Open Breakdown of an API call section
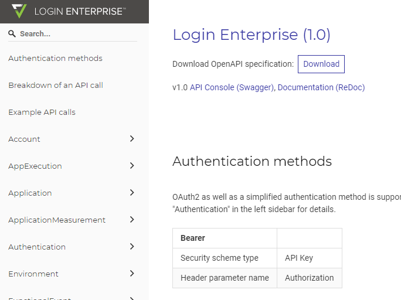Viewport: 401px width, 300px height. tap(56, 85)
